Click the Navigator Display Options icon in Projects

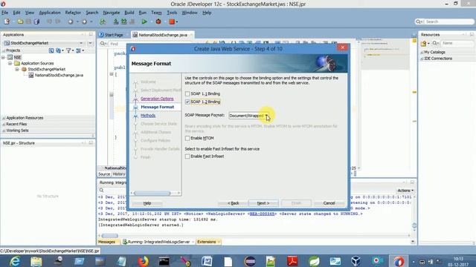(x=78, y=50)
